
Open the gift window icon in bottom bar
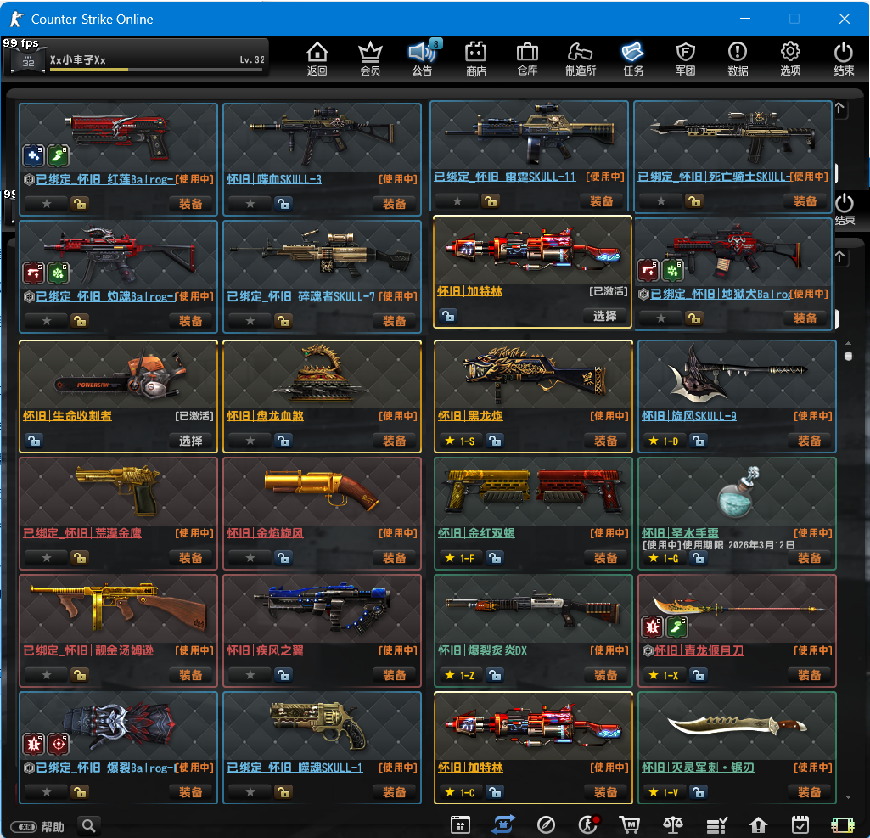(x=460, y=824)
